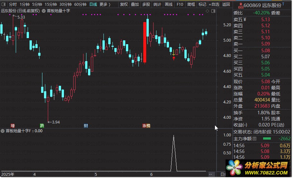Switch to the 分时 intraday view
Screen dimensions: 293x178
point(13,4)
